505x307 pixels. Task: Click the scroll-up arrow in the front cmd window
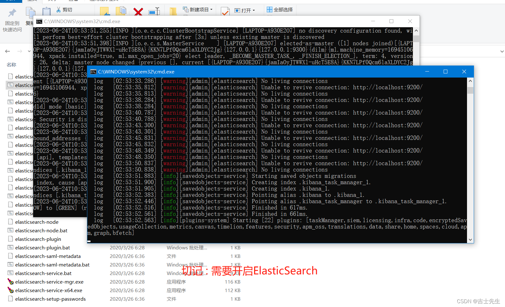[471, 81]
